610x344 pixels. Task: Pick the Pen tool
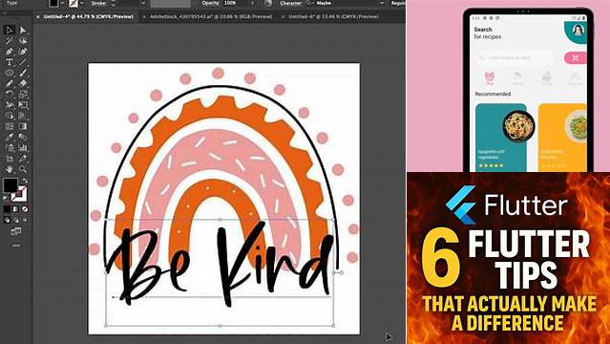tap(10, 51)
